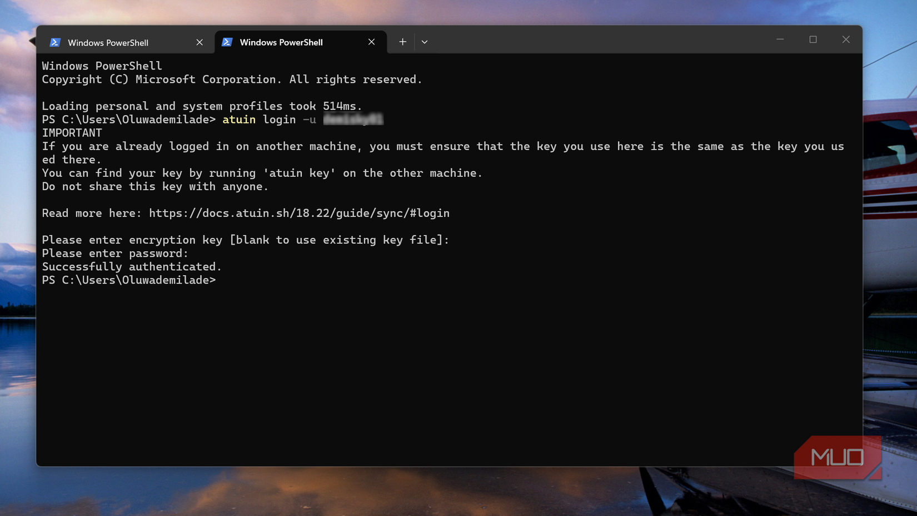The image size is (917, 516).
Task: Close the second Windows PowerShell tab
Action: pos(371,42)
